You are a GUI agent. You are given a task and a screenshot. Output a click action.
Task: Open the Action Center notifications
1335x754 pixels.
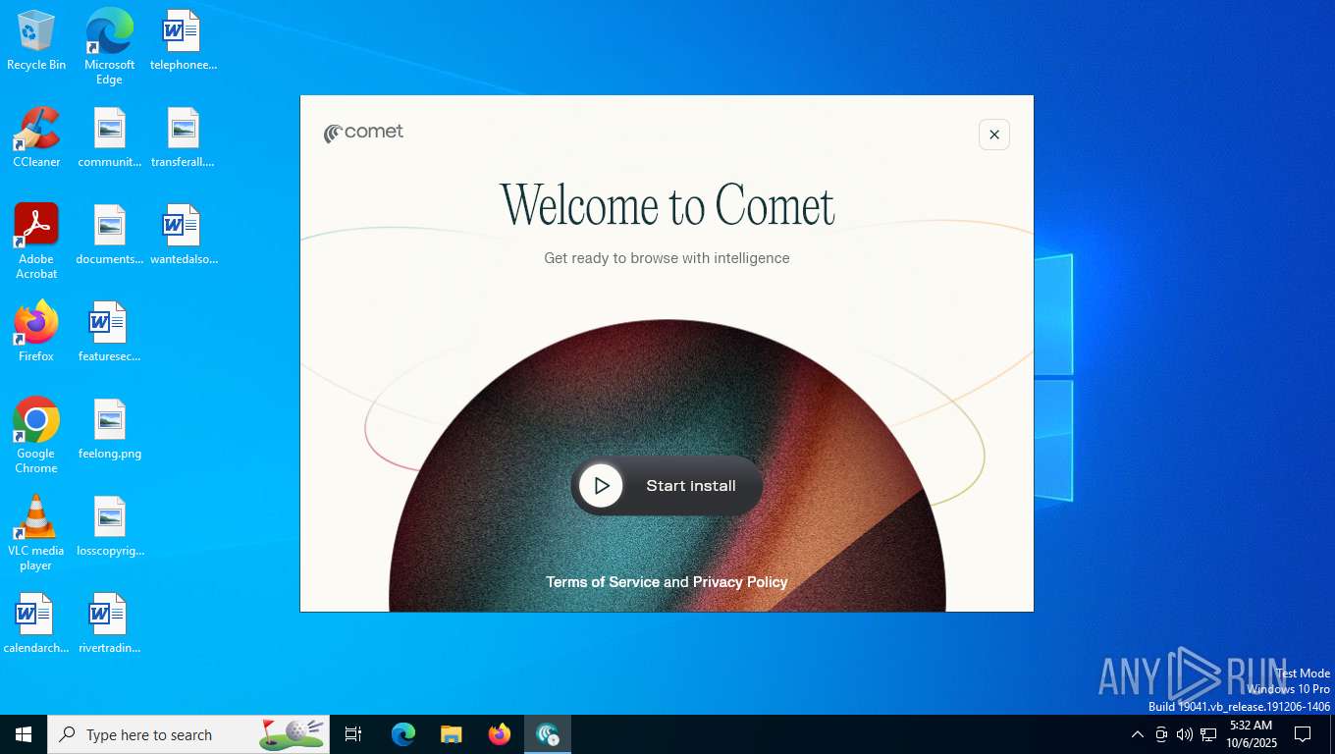click(x=1303, y=734)
